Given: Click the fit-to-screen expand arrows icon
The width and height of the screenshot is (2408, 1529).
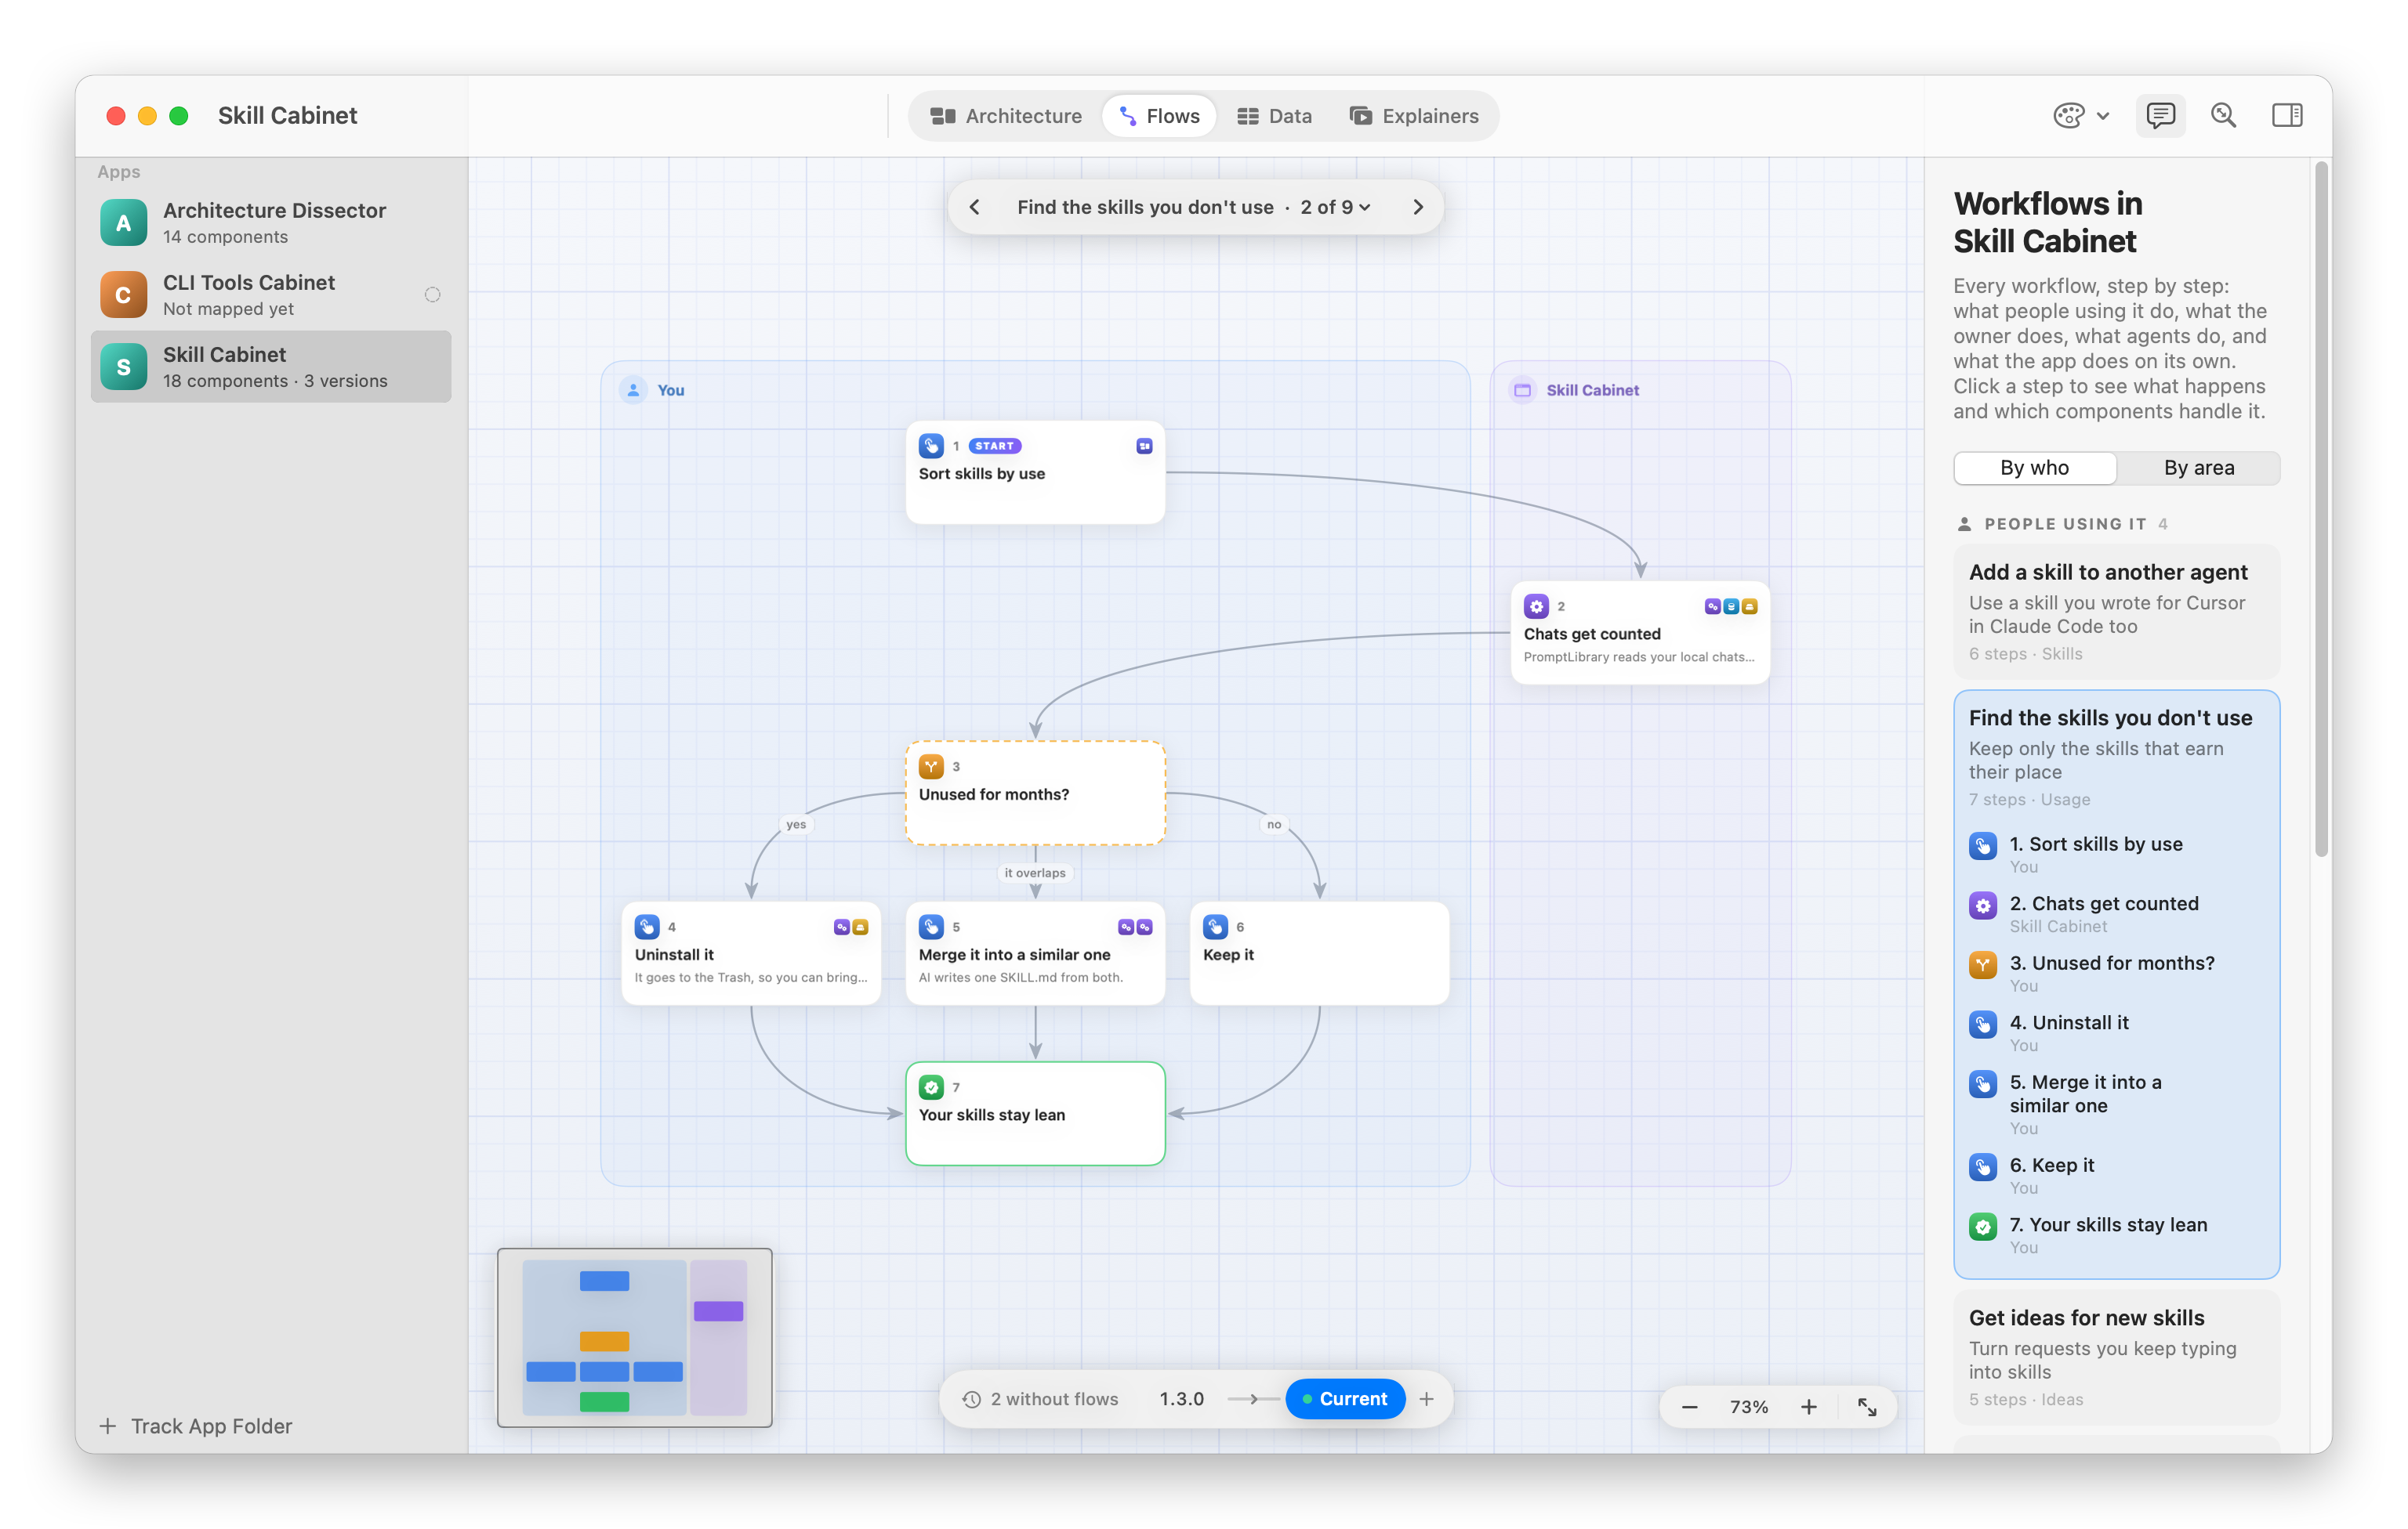Looking at the screenshot, I should (x=1867, y=1407).
